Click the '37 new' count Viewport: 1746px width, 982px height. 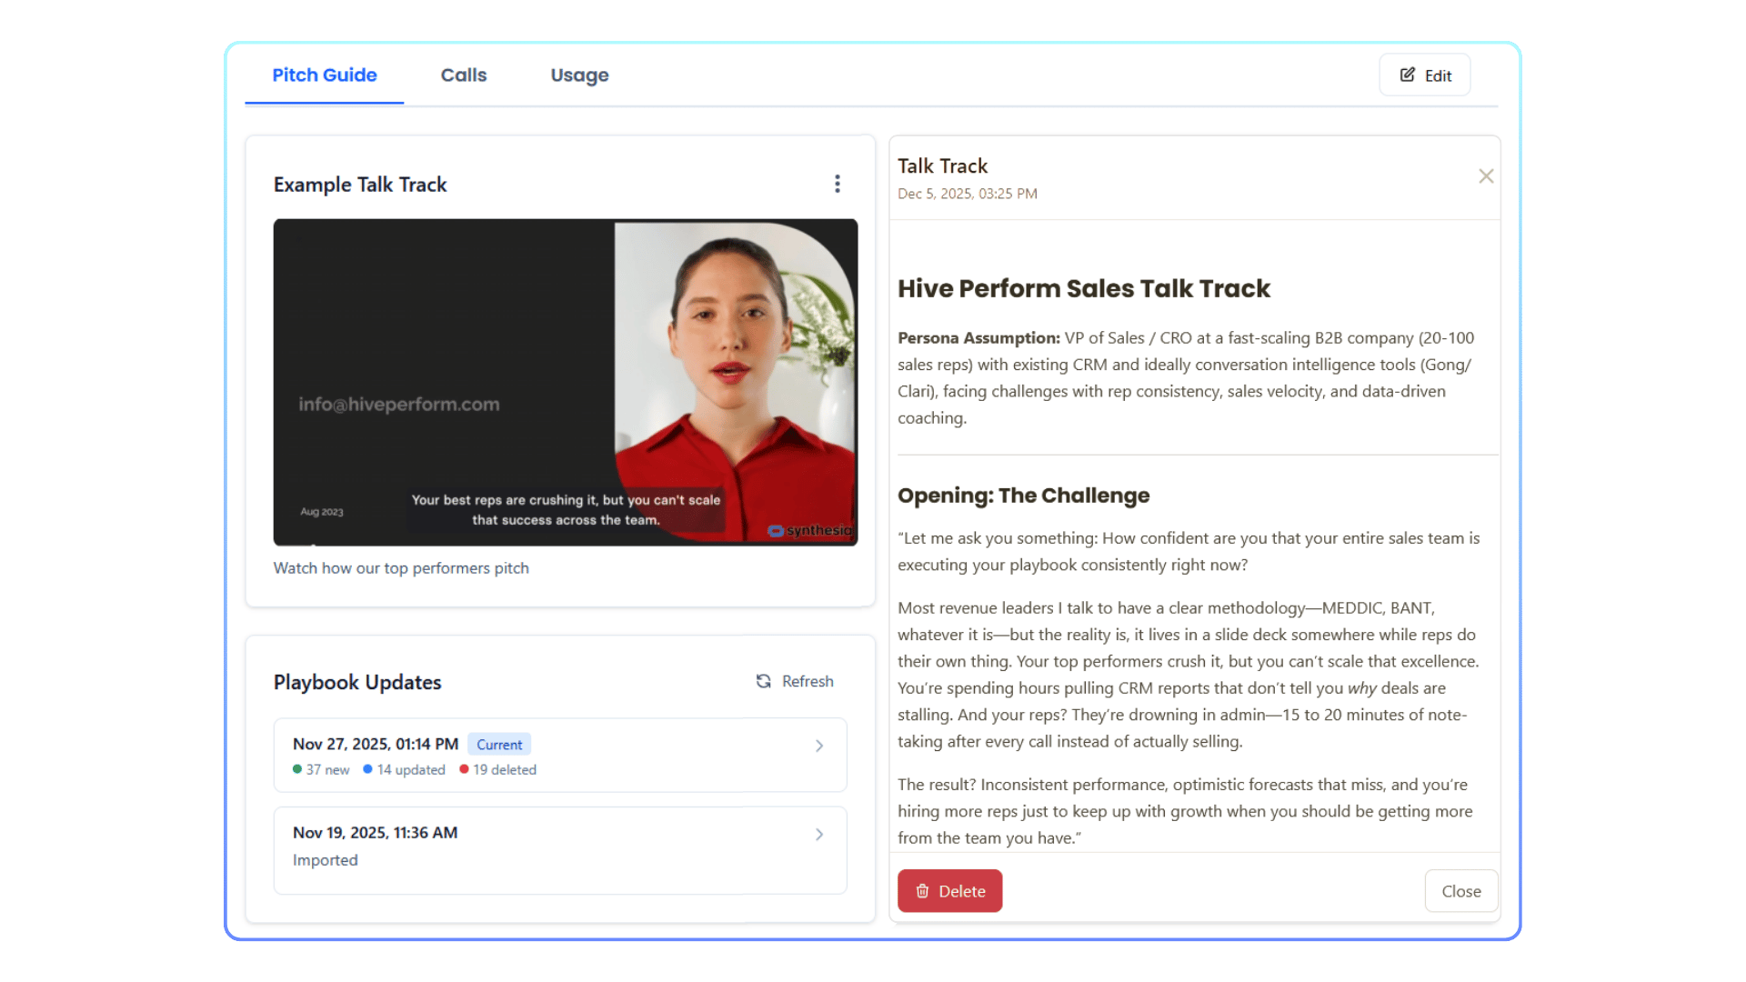321,769
